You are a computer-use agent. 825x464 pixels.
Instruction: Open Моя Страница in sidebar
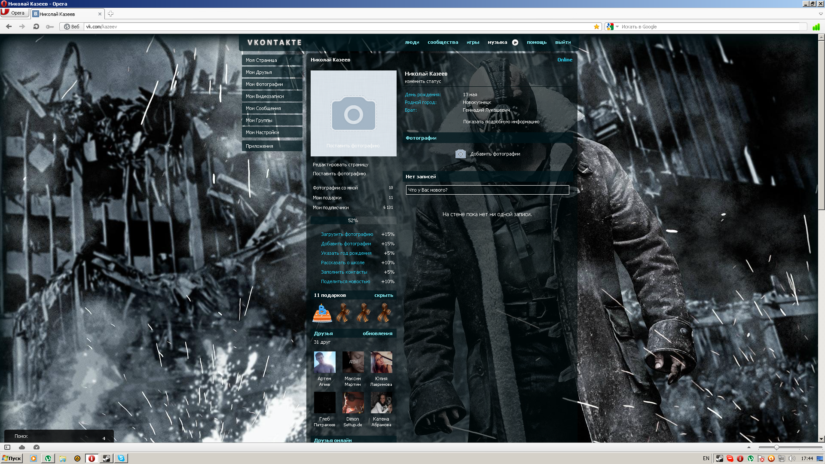272,60
